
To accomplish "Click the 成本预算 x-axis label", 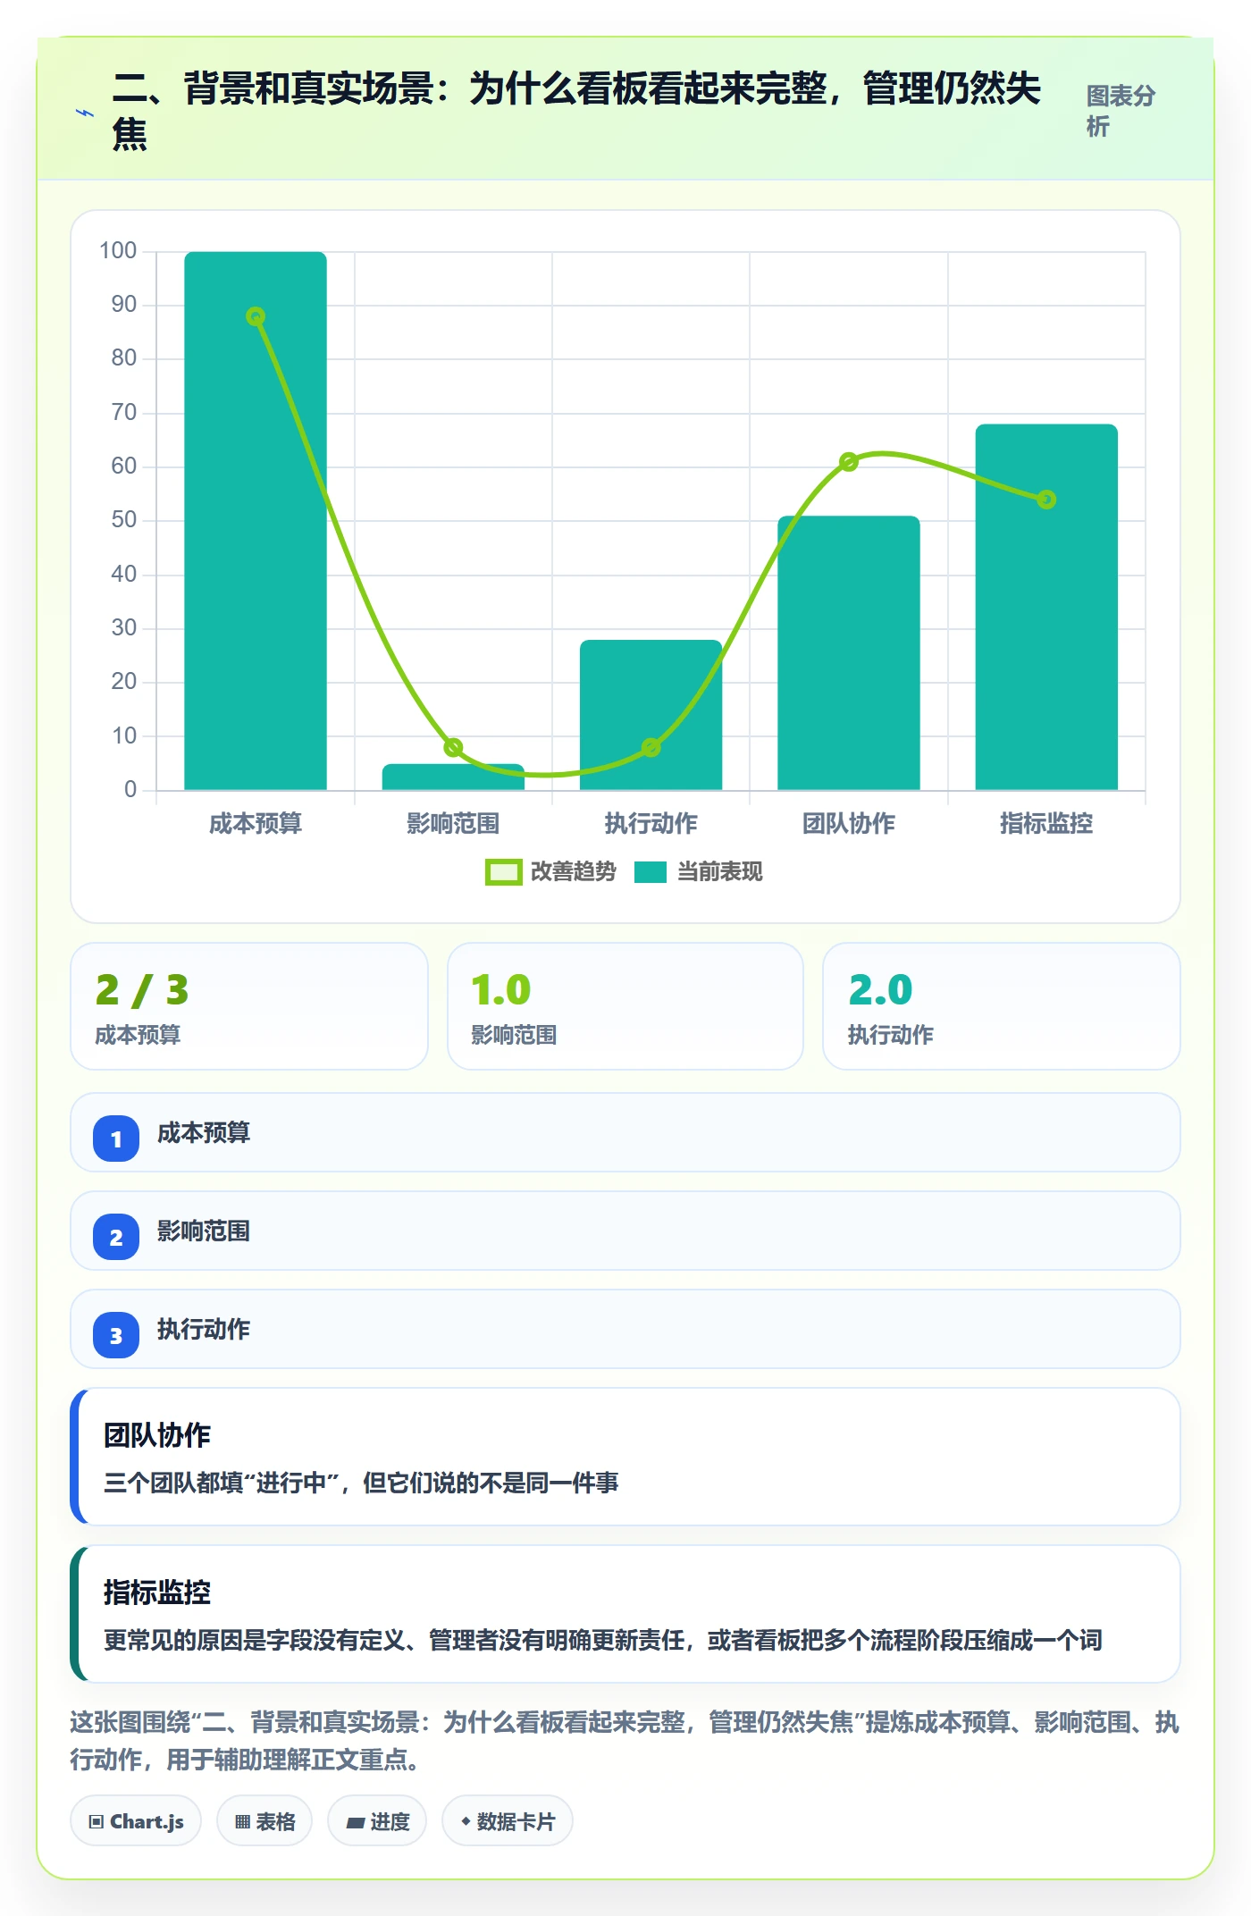I will pos(256,823).
